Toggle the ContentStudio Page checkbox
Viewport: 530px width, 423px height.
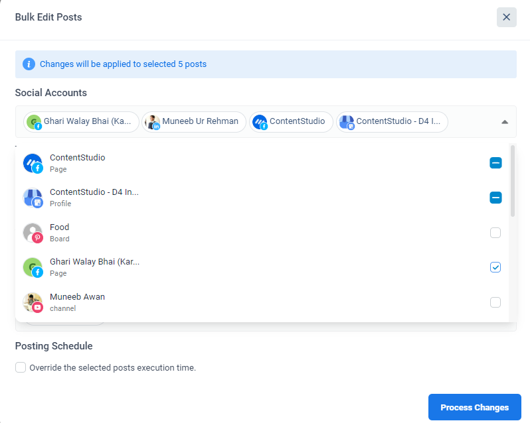[x=495, y=163]
